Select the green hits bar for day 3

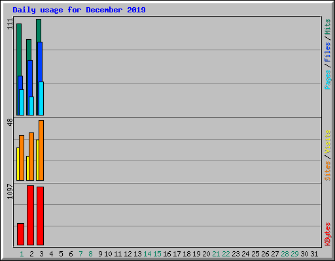point(39,31)
